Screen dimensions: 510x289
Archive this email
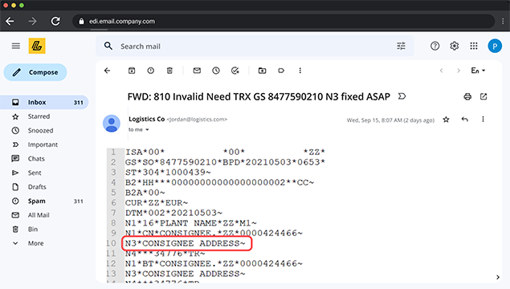click(132, 71)
